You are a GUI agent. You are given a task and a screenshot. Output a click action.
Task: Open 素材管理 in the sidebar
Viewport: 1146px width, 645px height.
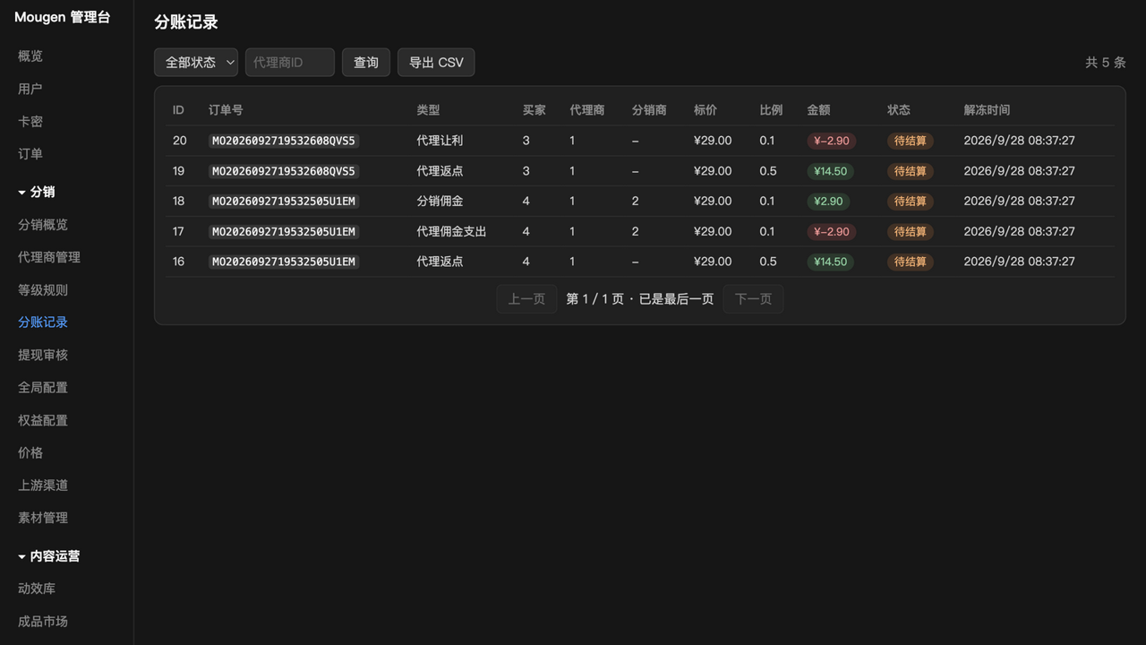[x=43, y=518]
